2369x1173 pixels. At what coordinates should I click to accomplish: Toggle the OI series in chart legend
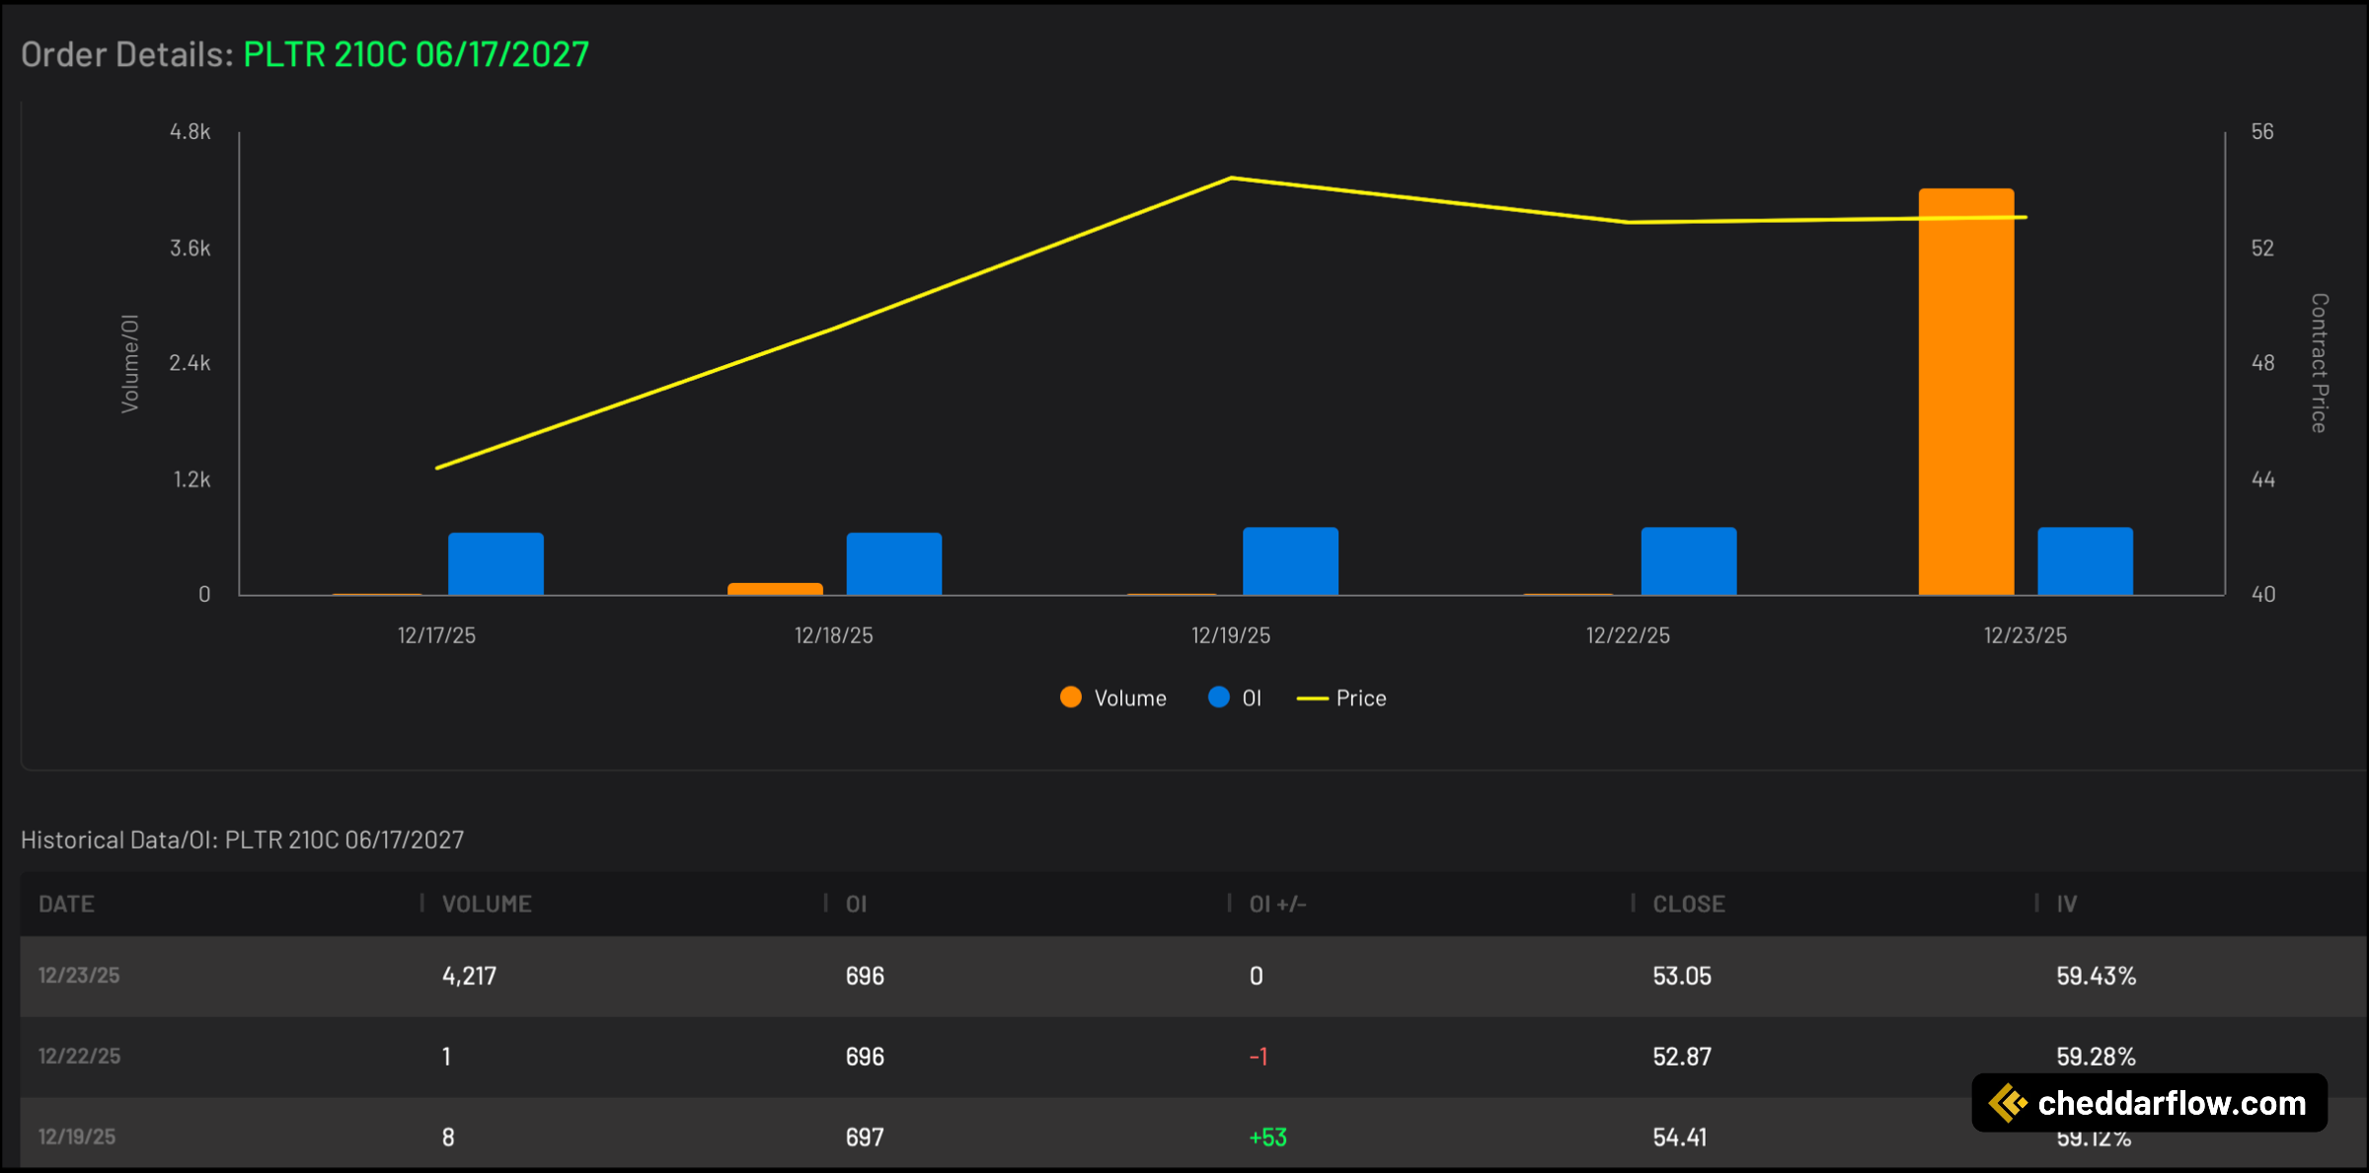click(1235, 697)
